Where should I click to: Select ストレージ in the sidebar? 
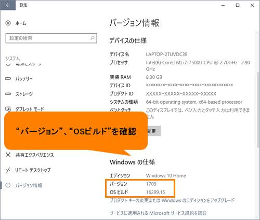click(x=24, y=94)
